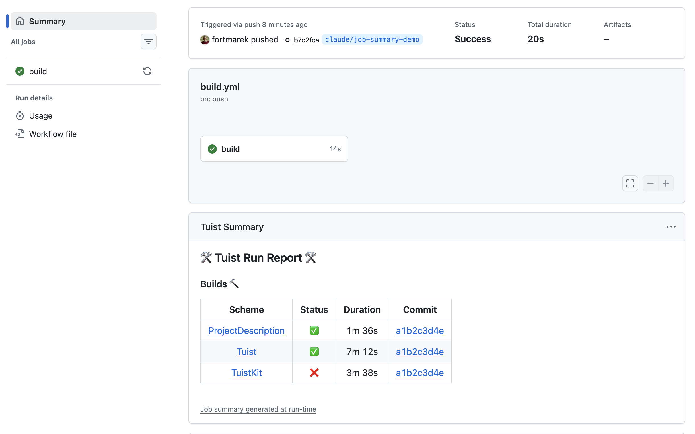Click the Usage stopwatch icon
The width and height of the screenshot is (695, 434).
coord(20,116)
